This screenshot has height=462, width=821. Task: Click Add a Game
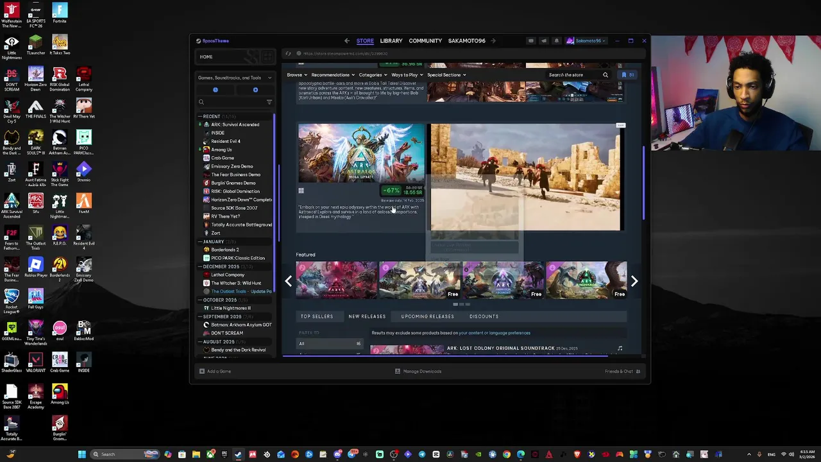[x=215, y=372]
